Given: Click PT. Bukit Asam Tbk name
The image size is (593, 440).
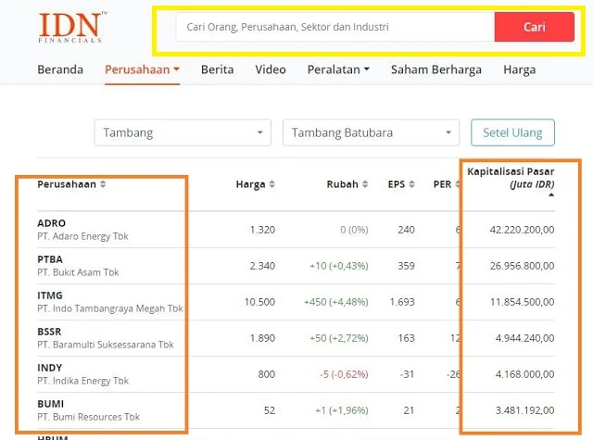Looking at the screenshot, I should click(x=78, y=272).
